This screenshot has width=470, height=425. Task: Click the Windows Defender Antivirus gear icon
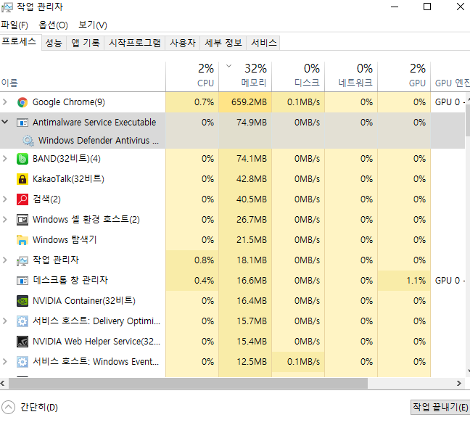tap(28, 140)
